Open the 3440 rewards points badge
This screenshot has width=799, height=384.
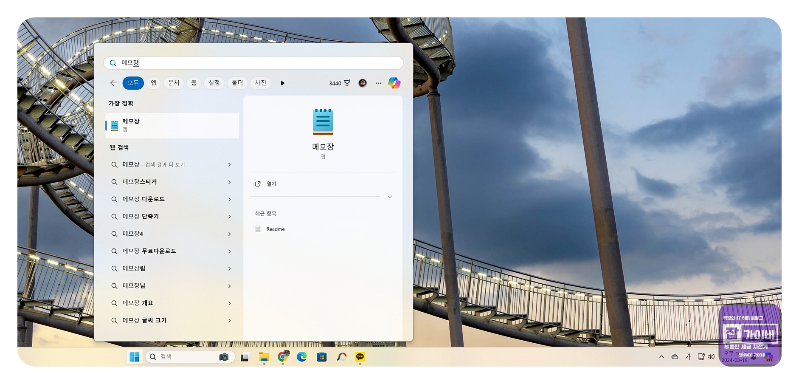coord(340,83)
